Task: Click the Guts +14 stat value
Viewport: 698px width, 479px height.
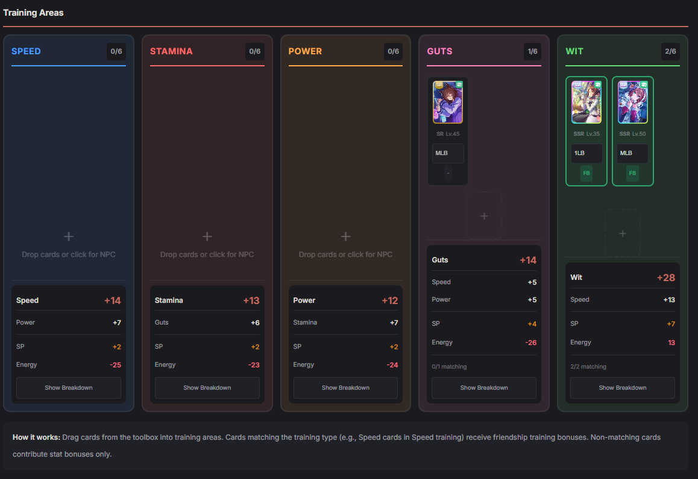Action: (x=528, y=260)
